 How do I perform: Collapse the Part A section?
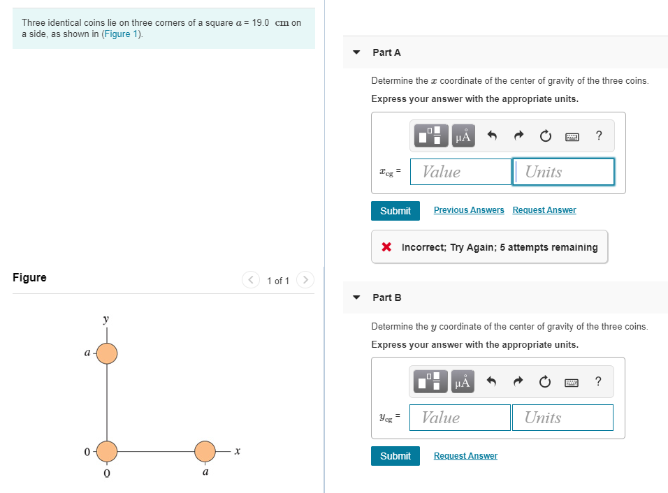point(355,52)
